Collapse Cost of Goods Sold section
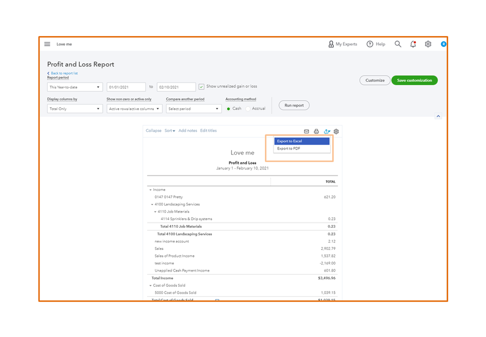 coord(150,285)
